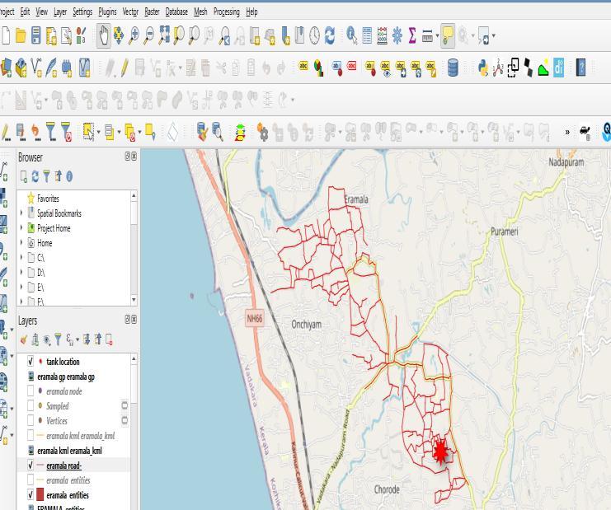
Task: Toggle the eramala road- layer visibility
Action: pyautogui.click(x=31, y=466)
